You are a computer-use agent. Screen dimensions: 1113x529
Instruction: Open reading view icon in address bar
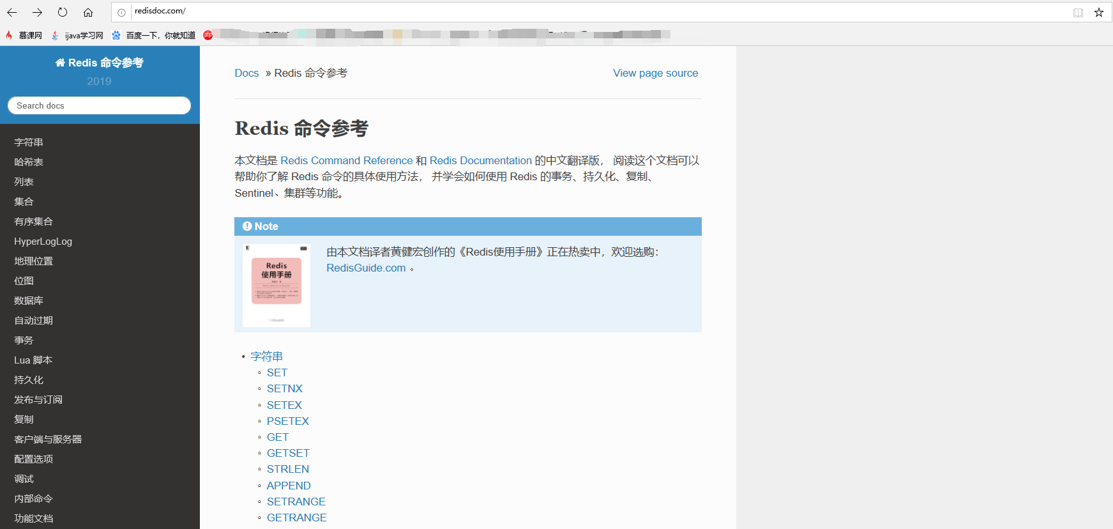click(x=1078, y=12)
